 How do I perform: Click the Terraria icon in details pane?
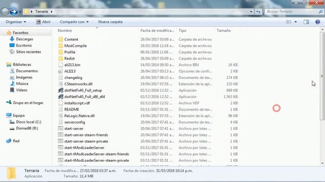point(11,173)
